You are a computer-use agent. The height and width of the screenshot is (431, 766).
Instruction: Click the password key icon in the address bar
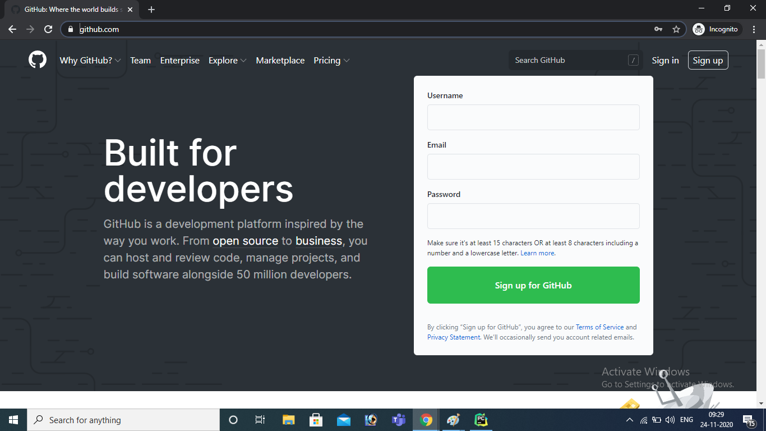point(657,29)
